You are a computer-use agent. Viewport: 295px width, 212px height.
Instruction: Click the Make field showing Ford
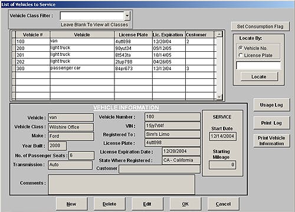tap(71, 136)
